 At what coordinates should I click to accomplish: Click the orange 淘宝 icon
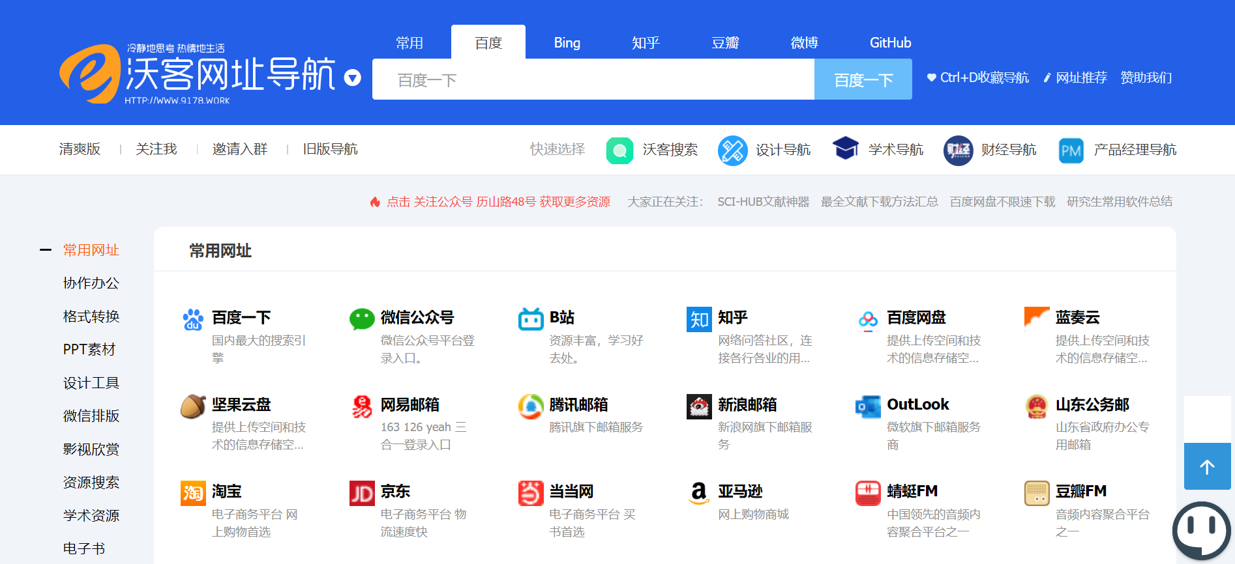193,493
